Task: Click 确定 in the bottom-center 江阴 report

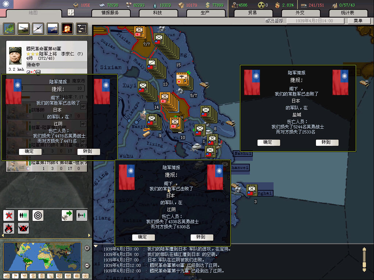Action: click(143, 237)
